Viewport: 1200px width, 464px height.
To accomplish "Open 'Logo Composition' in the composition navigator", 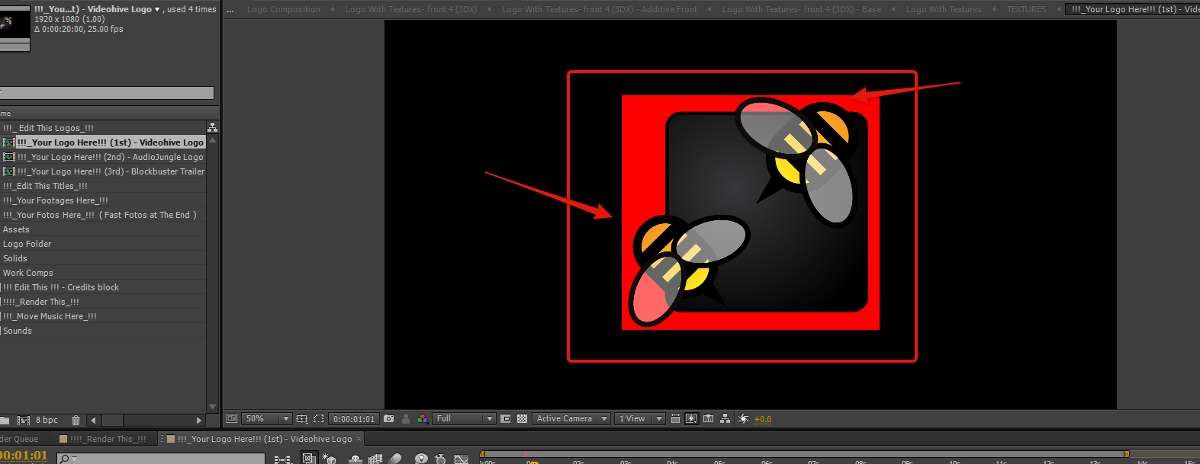I will pyautogui.click(x=284, y=9).
